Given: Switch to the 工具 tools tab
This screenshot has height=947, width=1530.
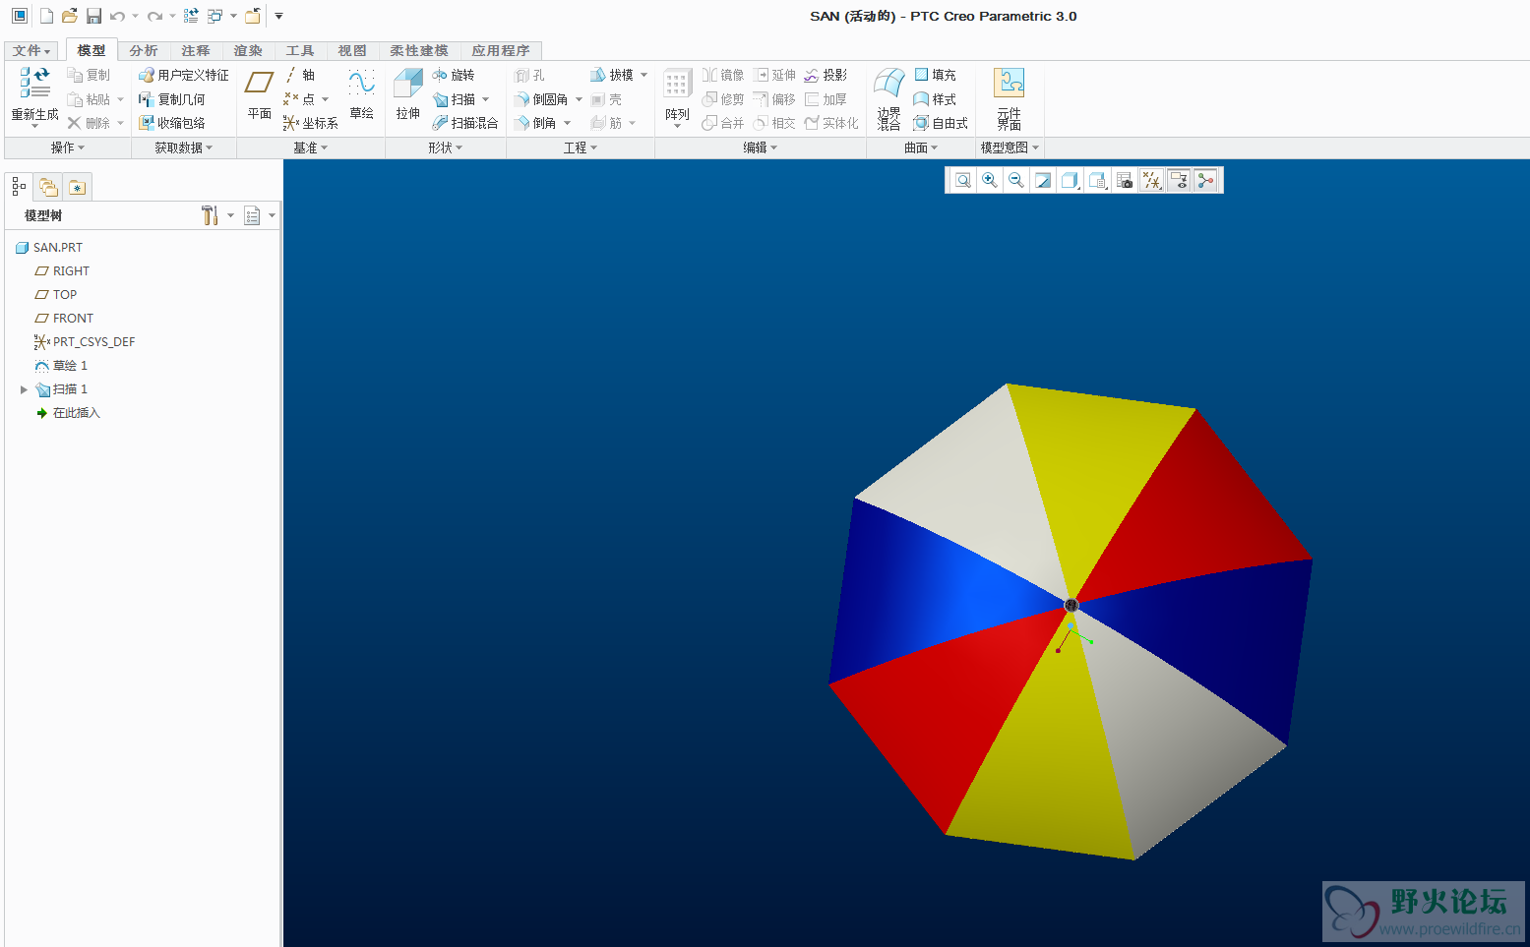Looking at the screenshot, I should pyautogui.click(x=300, y=50).
